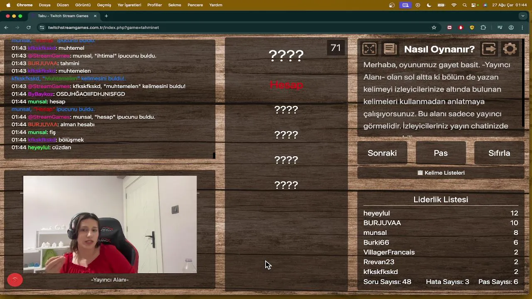Viewport: 532px width, 299px height.
Task: Click the chat scrollbar handle
Action: click(214, 155)
